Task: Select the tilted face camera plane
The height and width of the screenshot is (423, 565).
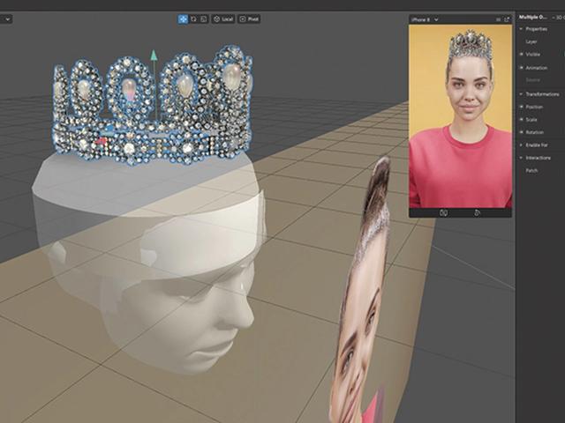Action: pyautogui.click(x=362, y=295)
